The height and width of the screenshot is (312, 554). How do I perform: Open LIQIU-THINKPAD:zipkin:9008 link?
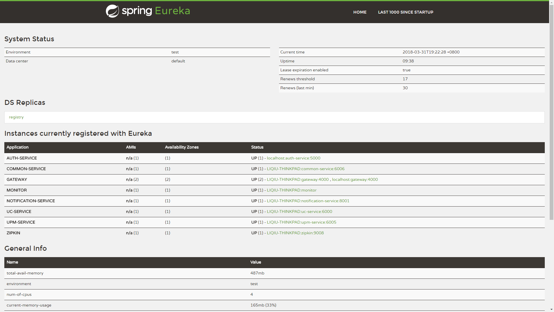tap(295, 233)
